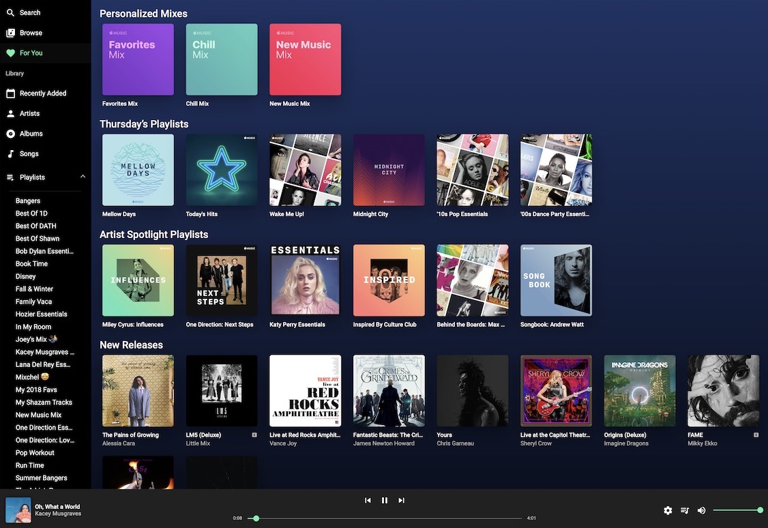Seek along the song progress bar

pos(385,518)
